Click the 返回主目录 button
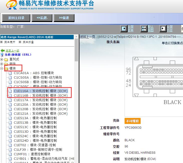Screen dimensions: 183x163 [16, 18]
